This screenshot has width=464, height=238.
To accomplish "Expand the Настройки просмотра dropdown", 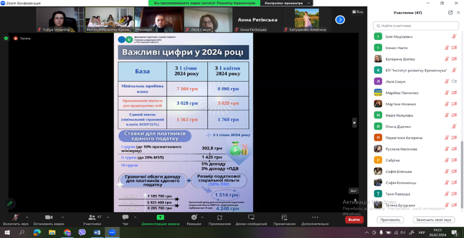I will pos(287,3).
